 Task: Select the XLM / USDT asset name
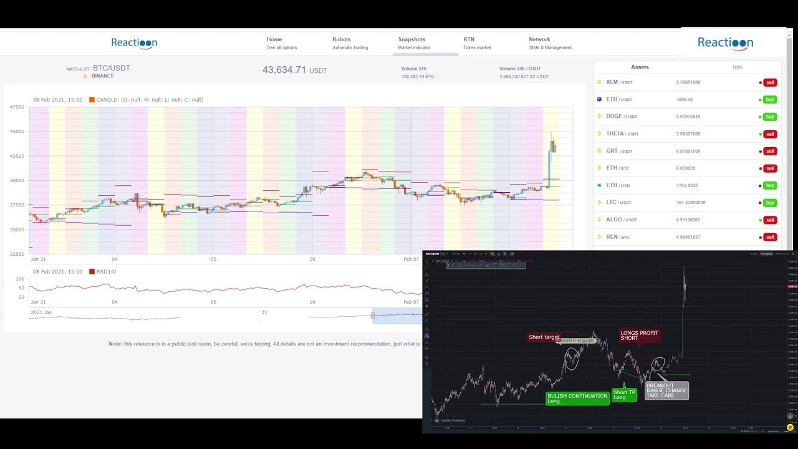coord(619,82)
